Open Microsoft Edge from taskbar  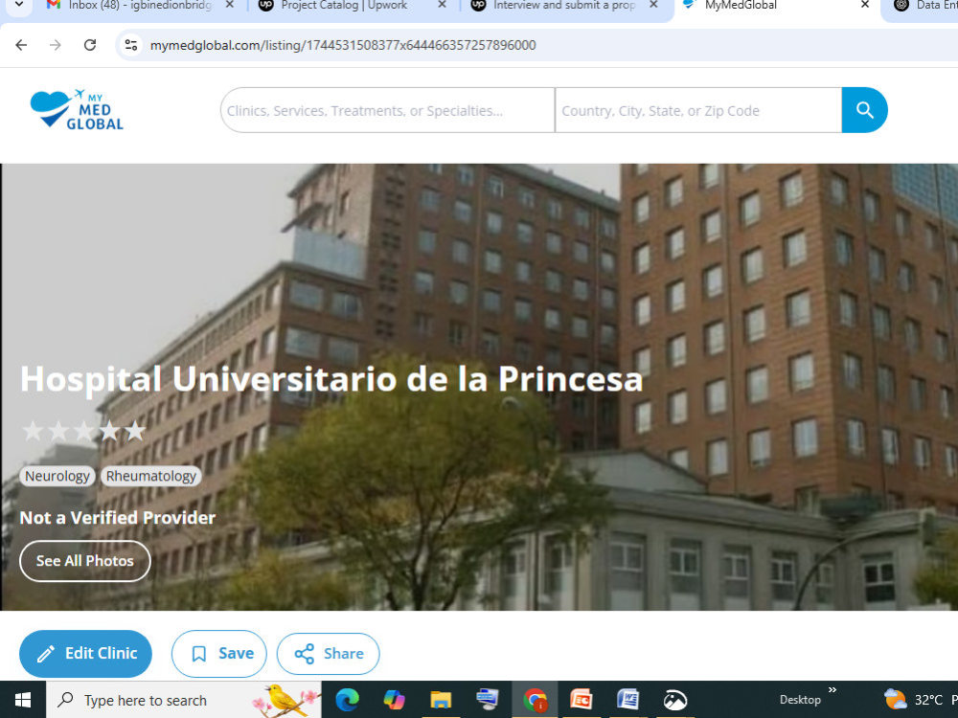[x=347, y=700]
